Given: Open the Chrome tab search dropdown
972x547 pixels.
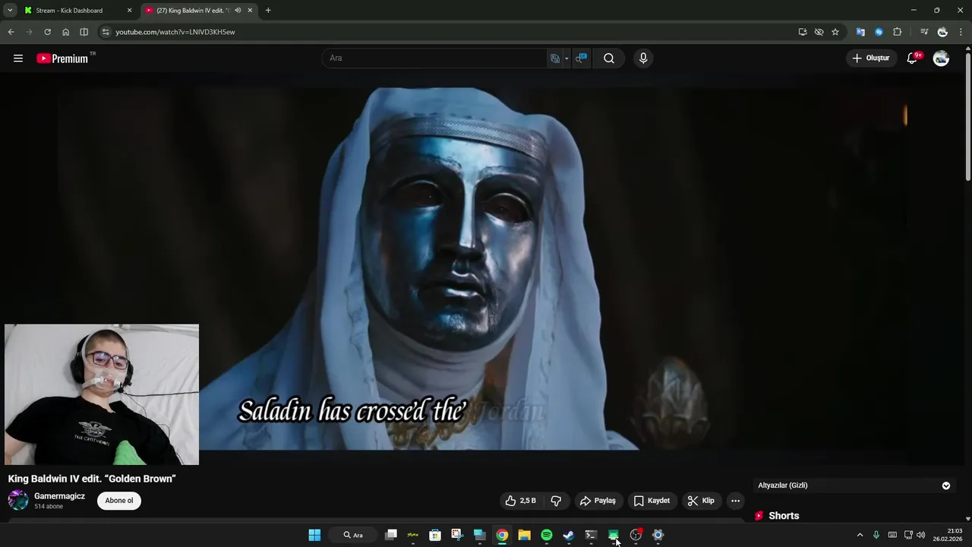Looking at the screenshot, I should (x=10, y=11).
